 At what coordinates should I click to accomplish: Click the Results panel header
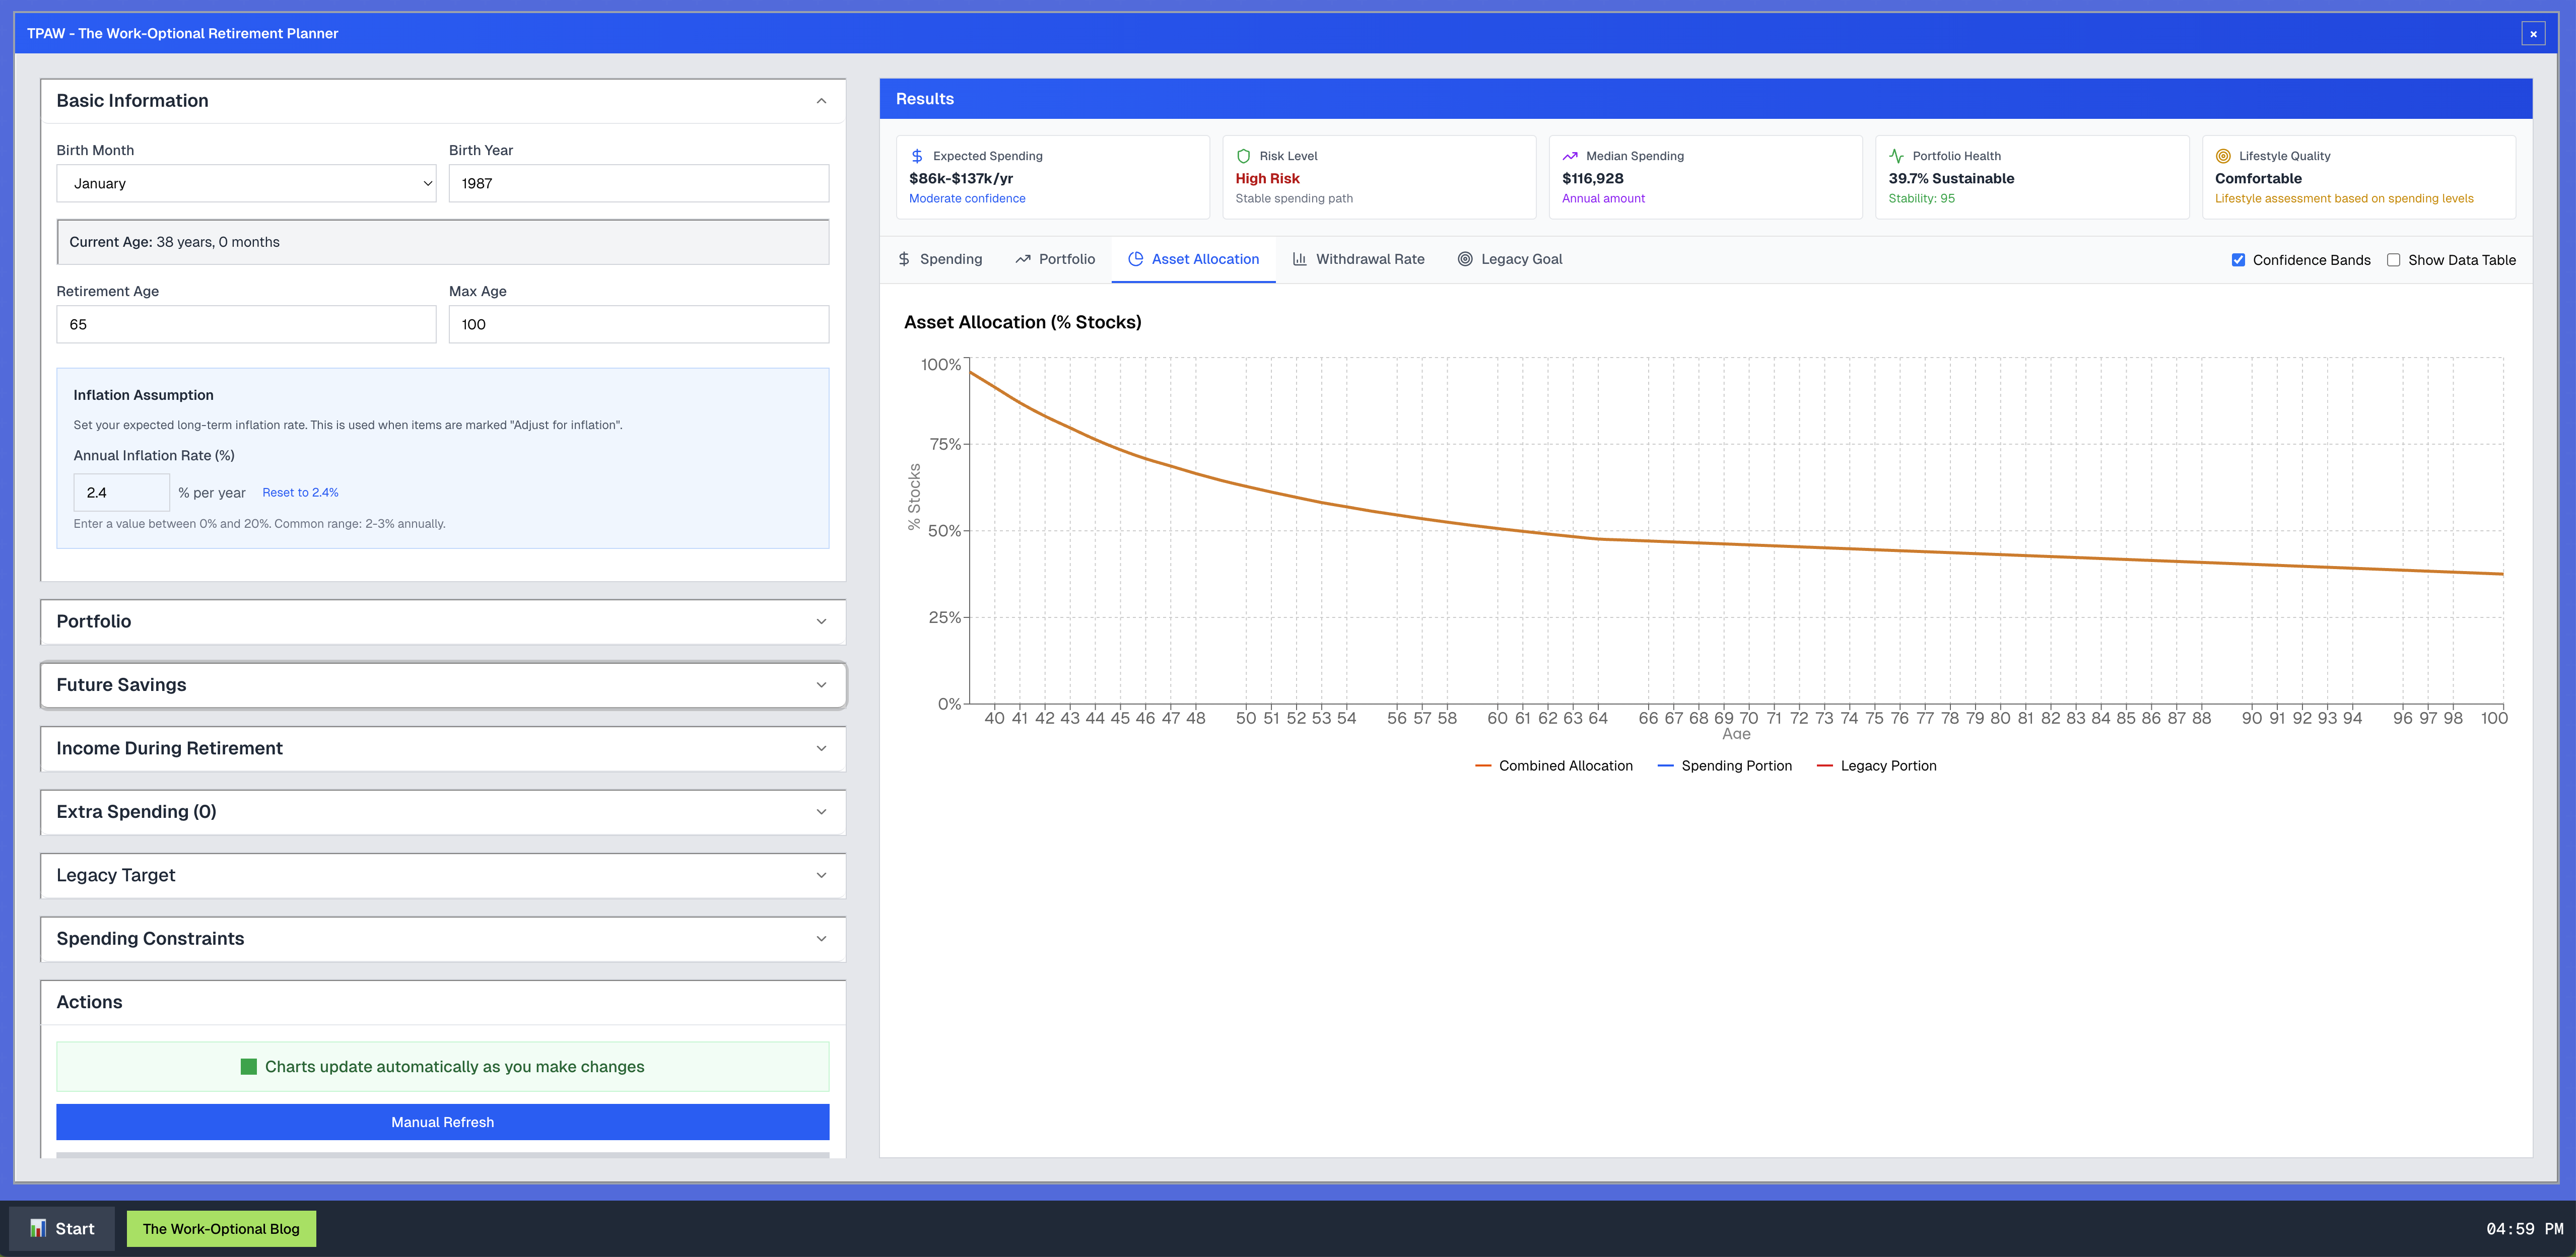coord(1706,99)
